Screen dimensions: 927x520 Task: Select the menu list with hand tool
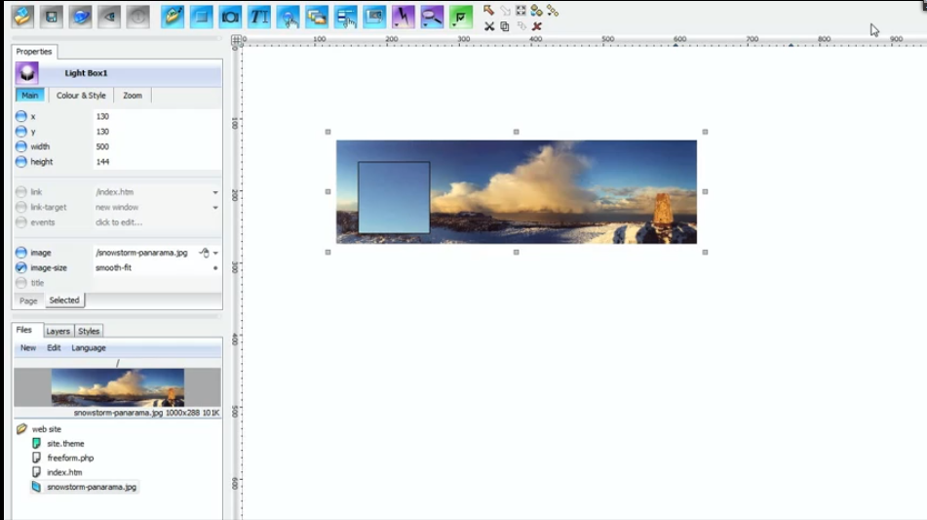346,17
